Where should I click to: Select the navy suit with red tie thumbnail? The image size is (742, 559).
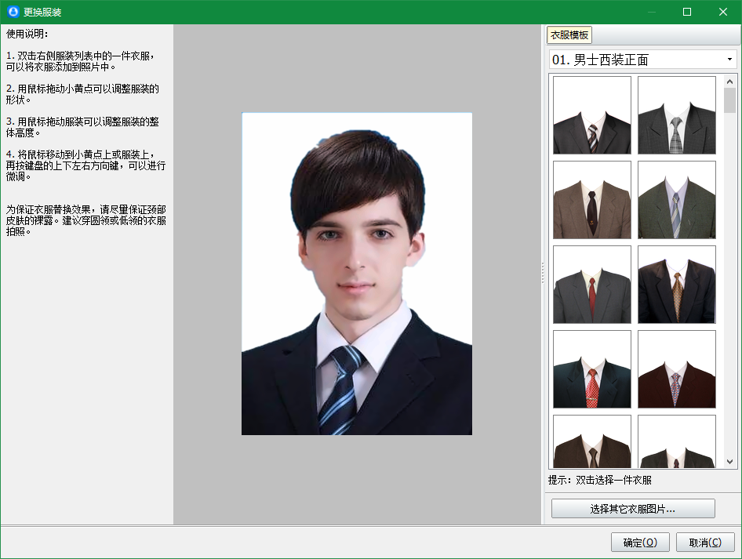591,368
